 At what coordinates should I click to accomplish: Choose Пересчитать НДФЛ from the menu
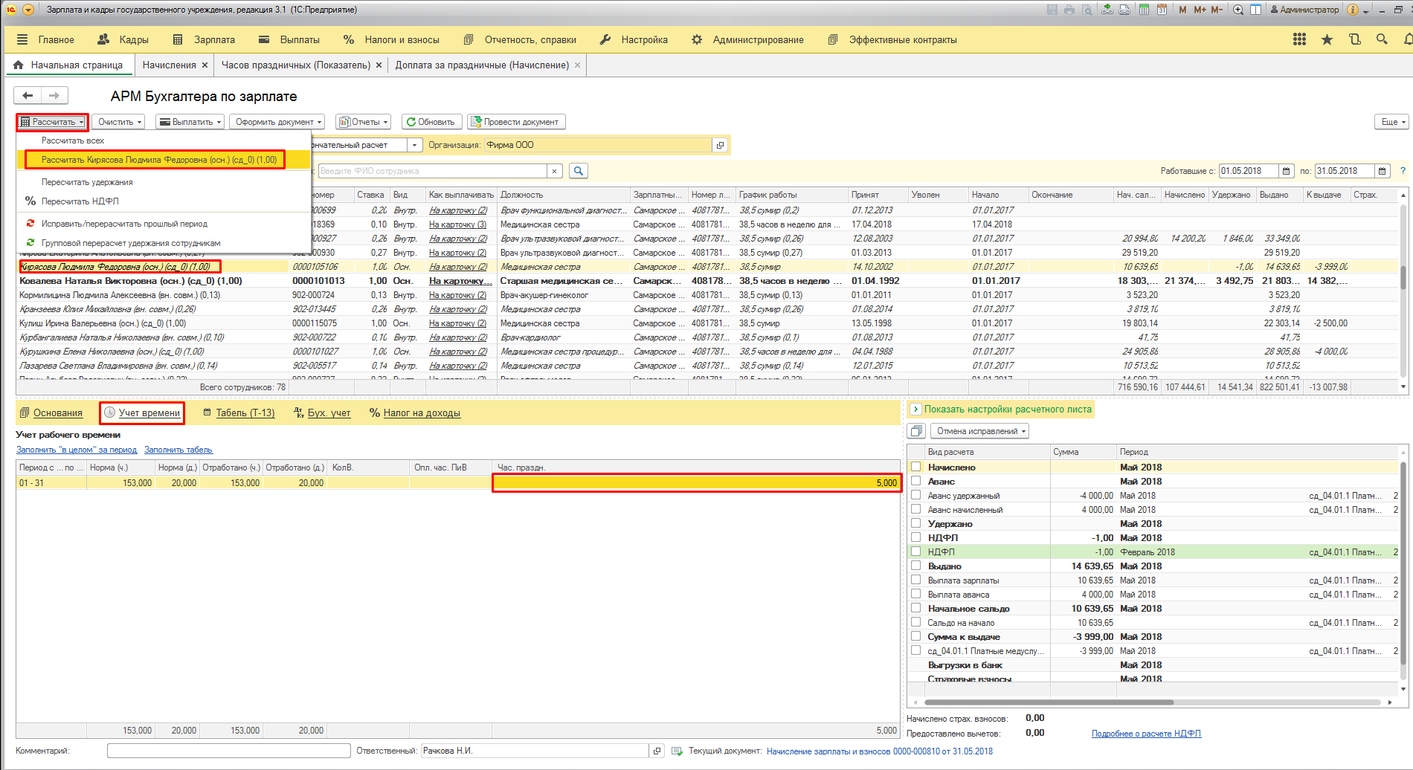[80, 201]
